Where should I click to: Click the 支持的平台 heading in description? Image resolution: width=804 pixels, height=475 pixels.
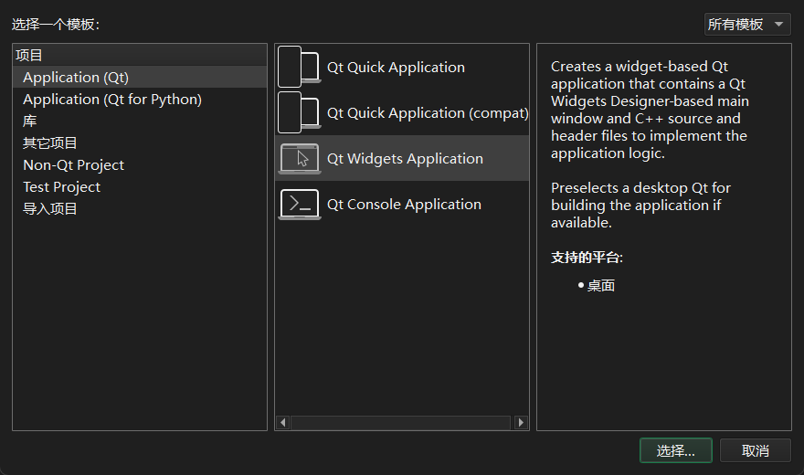click(x=587, y=258)
